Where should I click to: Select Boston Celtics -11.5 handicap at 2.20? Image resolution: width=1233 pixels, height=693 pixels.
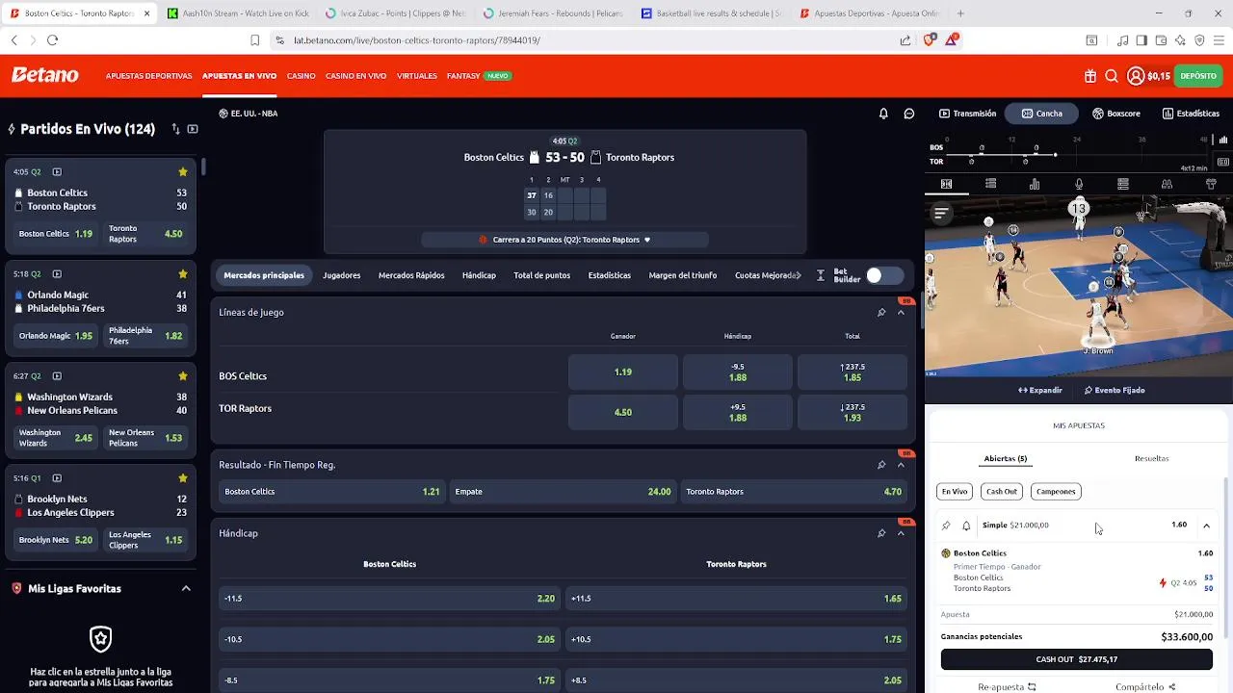click(x=389, y=599)
